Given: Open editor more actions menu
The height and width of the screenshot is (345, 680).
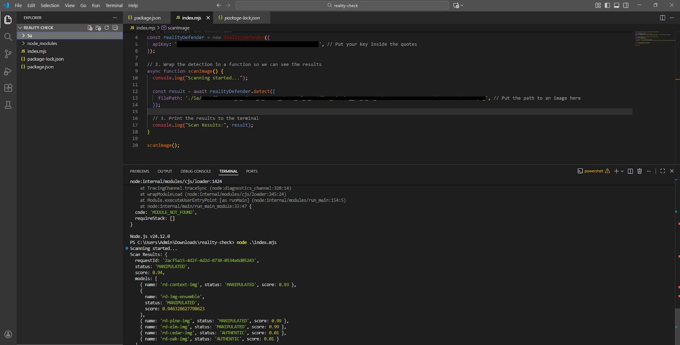Looking at the screenshot, I should [x=672, y=18].
